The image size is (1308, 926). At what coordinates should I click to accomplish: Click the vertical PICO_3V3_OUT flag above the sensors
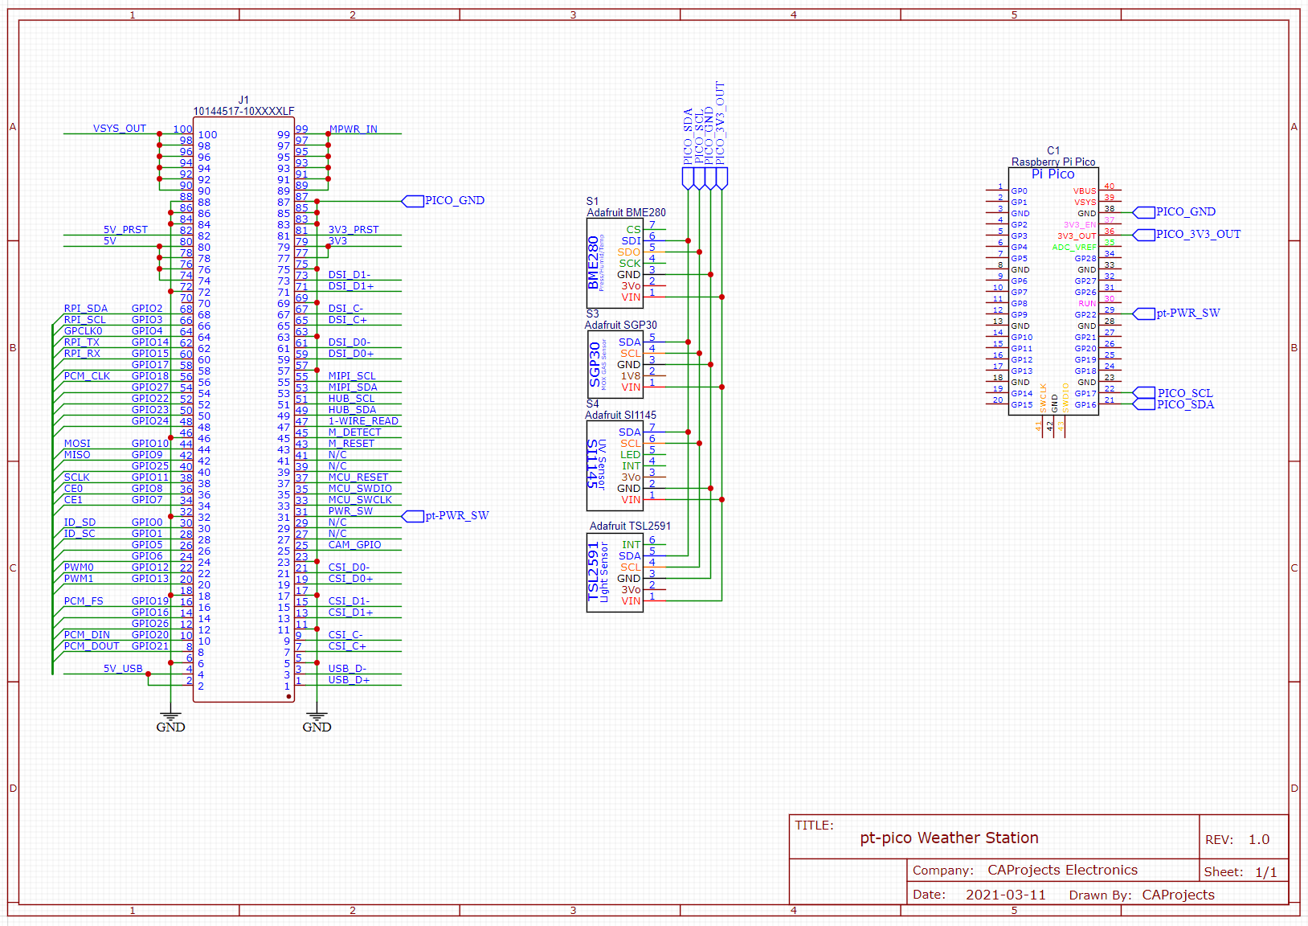pyautogui.click(x=721, y=136)
